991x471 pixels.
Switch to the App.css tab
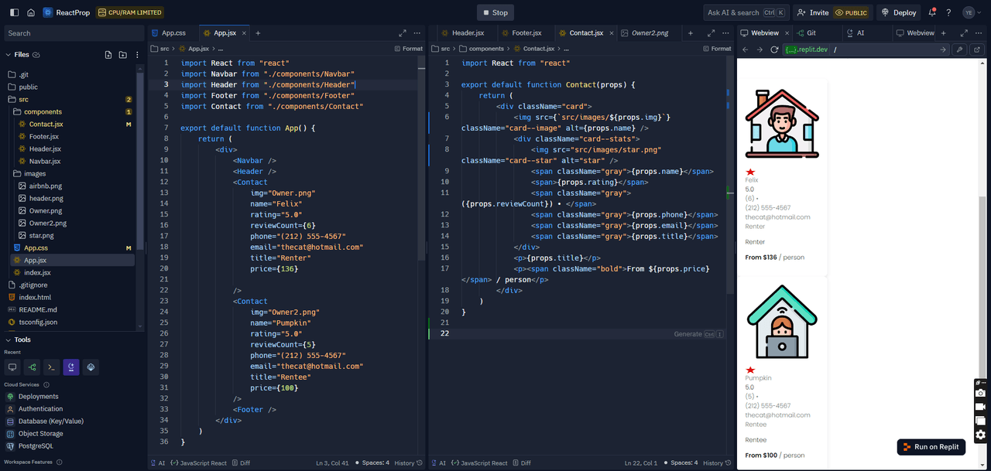(x=173, y=33)
